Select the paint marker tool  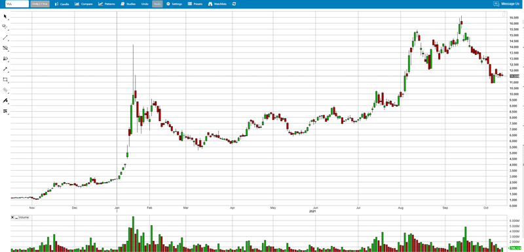(5, 100)
